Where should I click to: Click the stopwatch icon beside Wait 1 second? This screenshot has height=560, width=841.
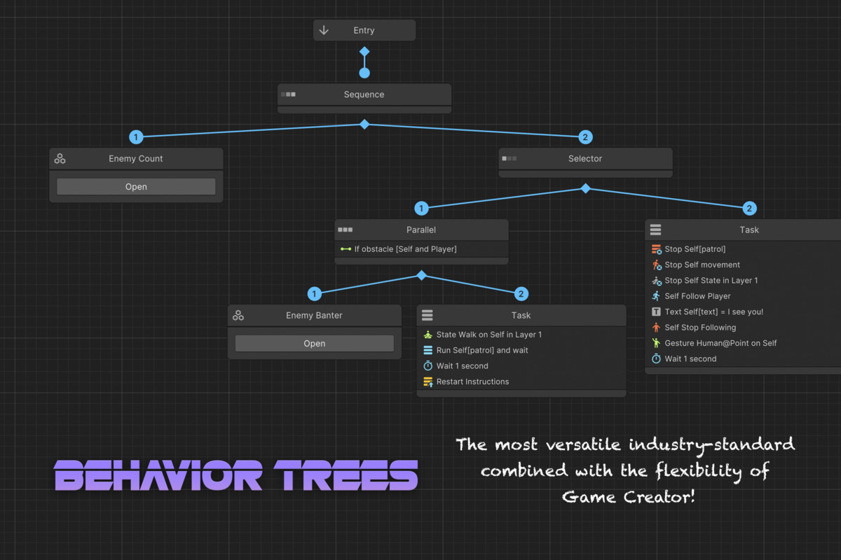(655, 358)
